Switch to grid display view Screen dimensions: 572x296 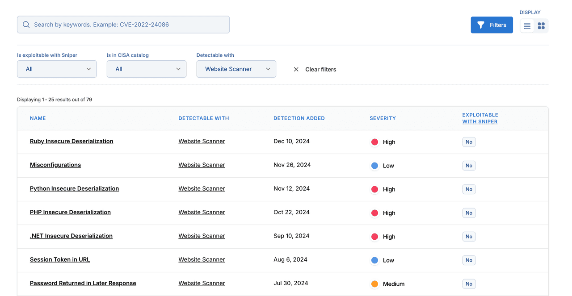pyautogui.click(x=541, y=25)
